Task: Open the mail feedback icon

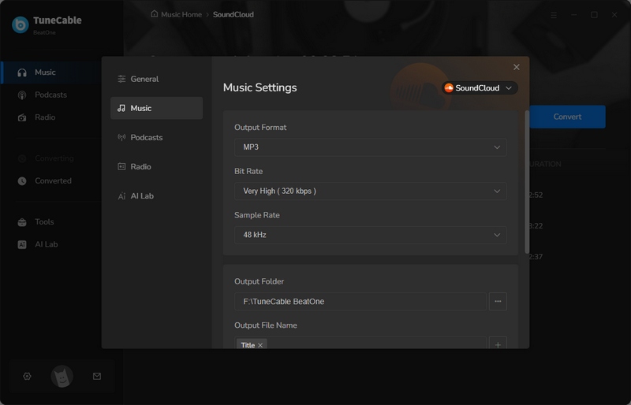Action: point(97,376)
